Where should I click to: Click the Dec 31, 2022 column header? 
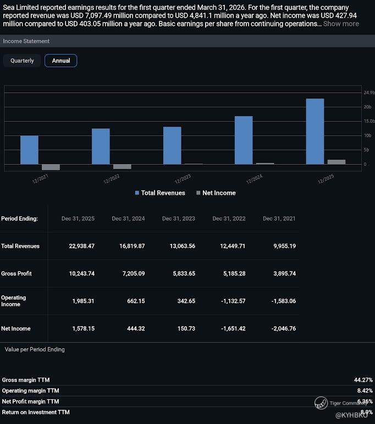229,219
